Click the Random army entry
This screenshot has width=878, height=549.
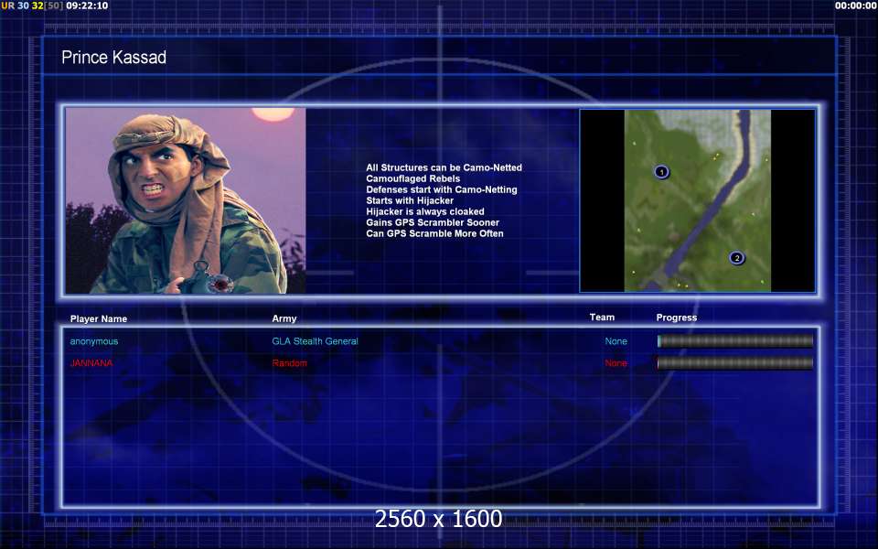point(290,363)
